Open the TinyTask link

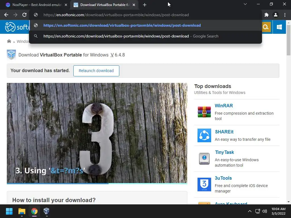[225, 152]
